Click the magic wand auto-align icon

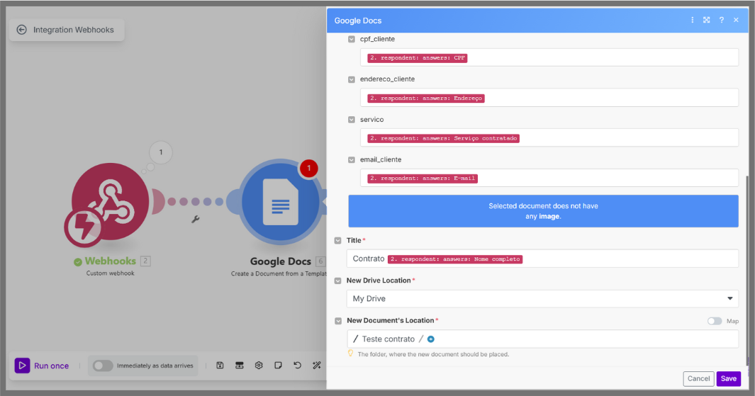click(317, 366)
